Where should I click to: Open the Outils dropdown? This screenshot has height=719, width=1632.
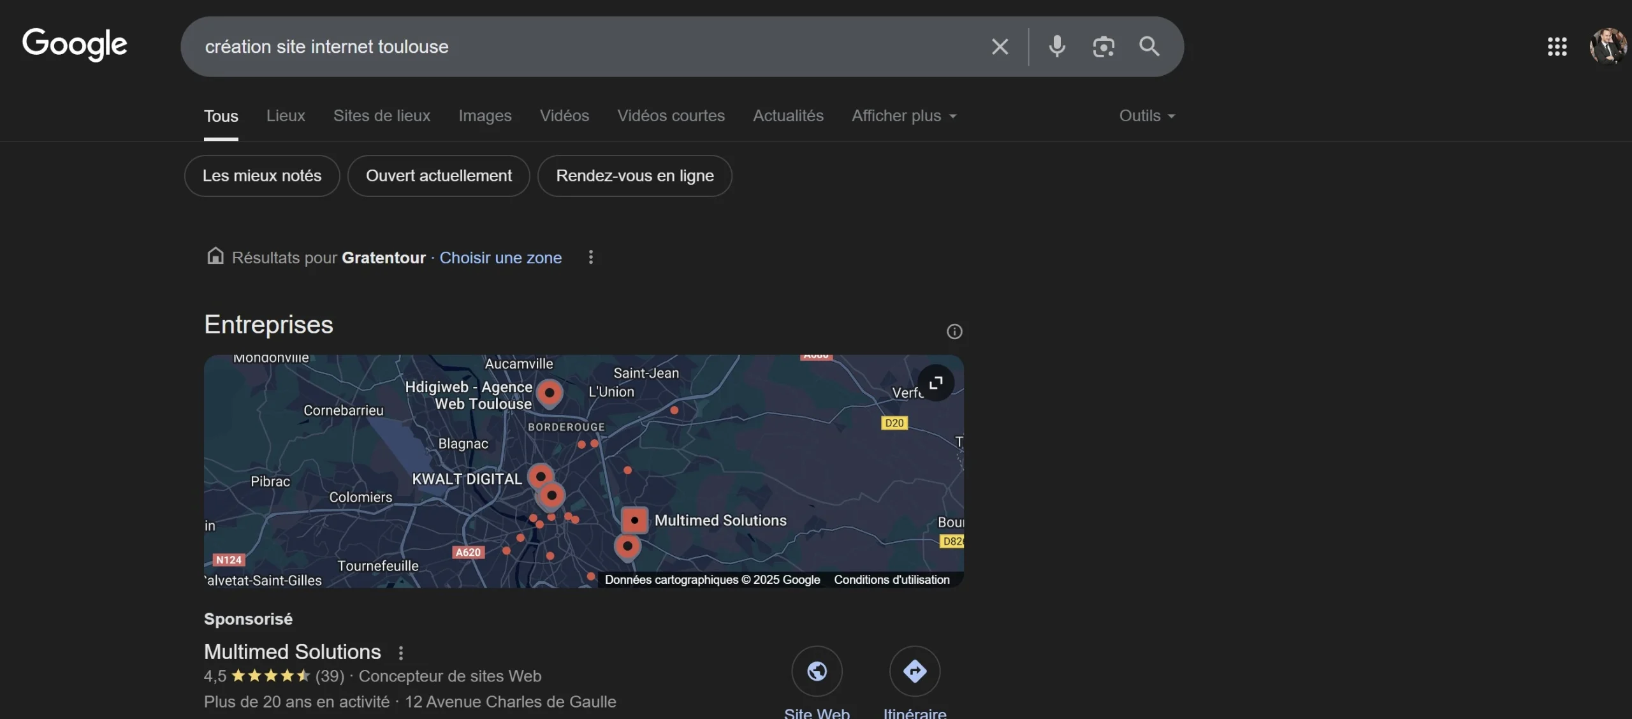(x=1147, y=116)
